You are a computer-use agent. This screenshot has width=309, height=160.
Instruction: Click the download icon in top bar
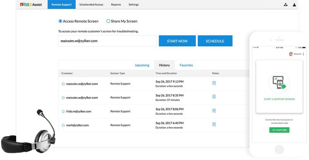(x=285, y=5)
